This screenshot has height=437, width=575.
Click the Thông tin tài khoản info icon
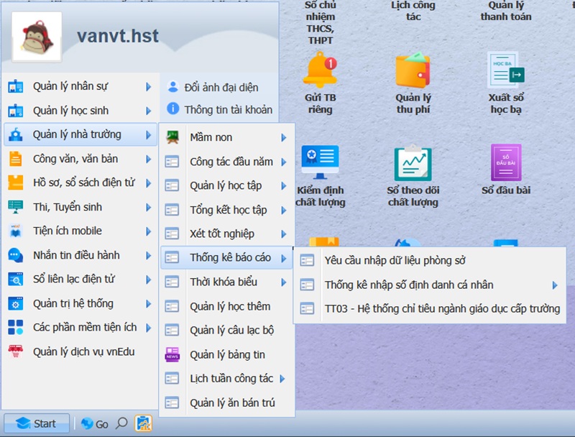click(172, 109)
